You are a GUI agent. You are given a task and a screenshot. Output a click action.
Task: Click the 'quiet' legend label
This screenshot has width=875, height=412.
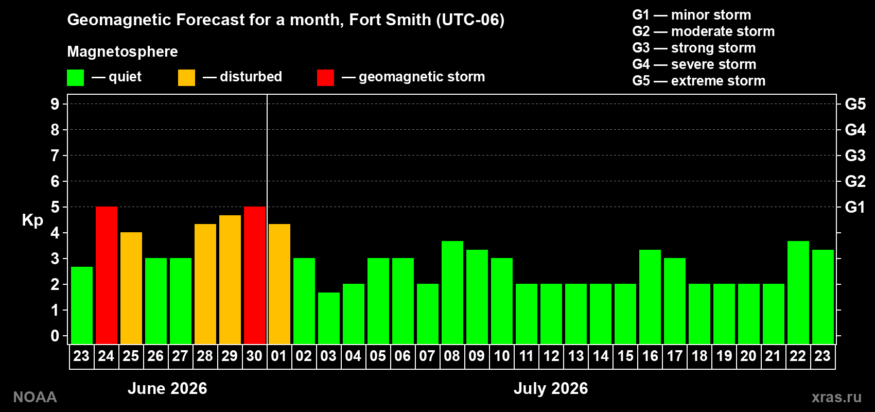125,77
